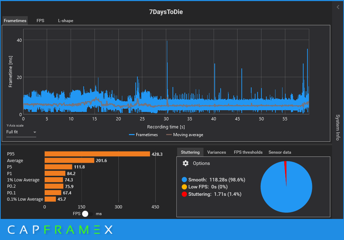Open the Y-Axis scale Full fit dropdown
The width and height of the screenshot is (344, 240).
click(x=21, y=132)
